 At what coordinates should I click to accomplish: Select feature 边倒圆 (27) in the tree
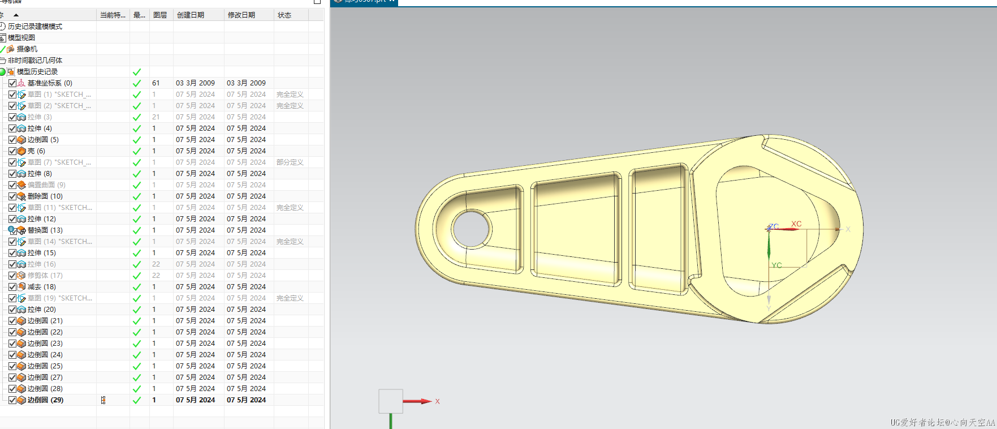(x=45, y=377)
